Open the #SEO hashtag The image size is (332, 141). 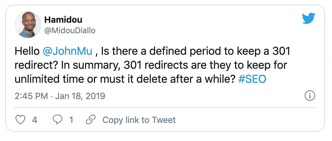coord(252,79)
